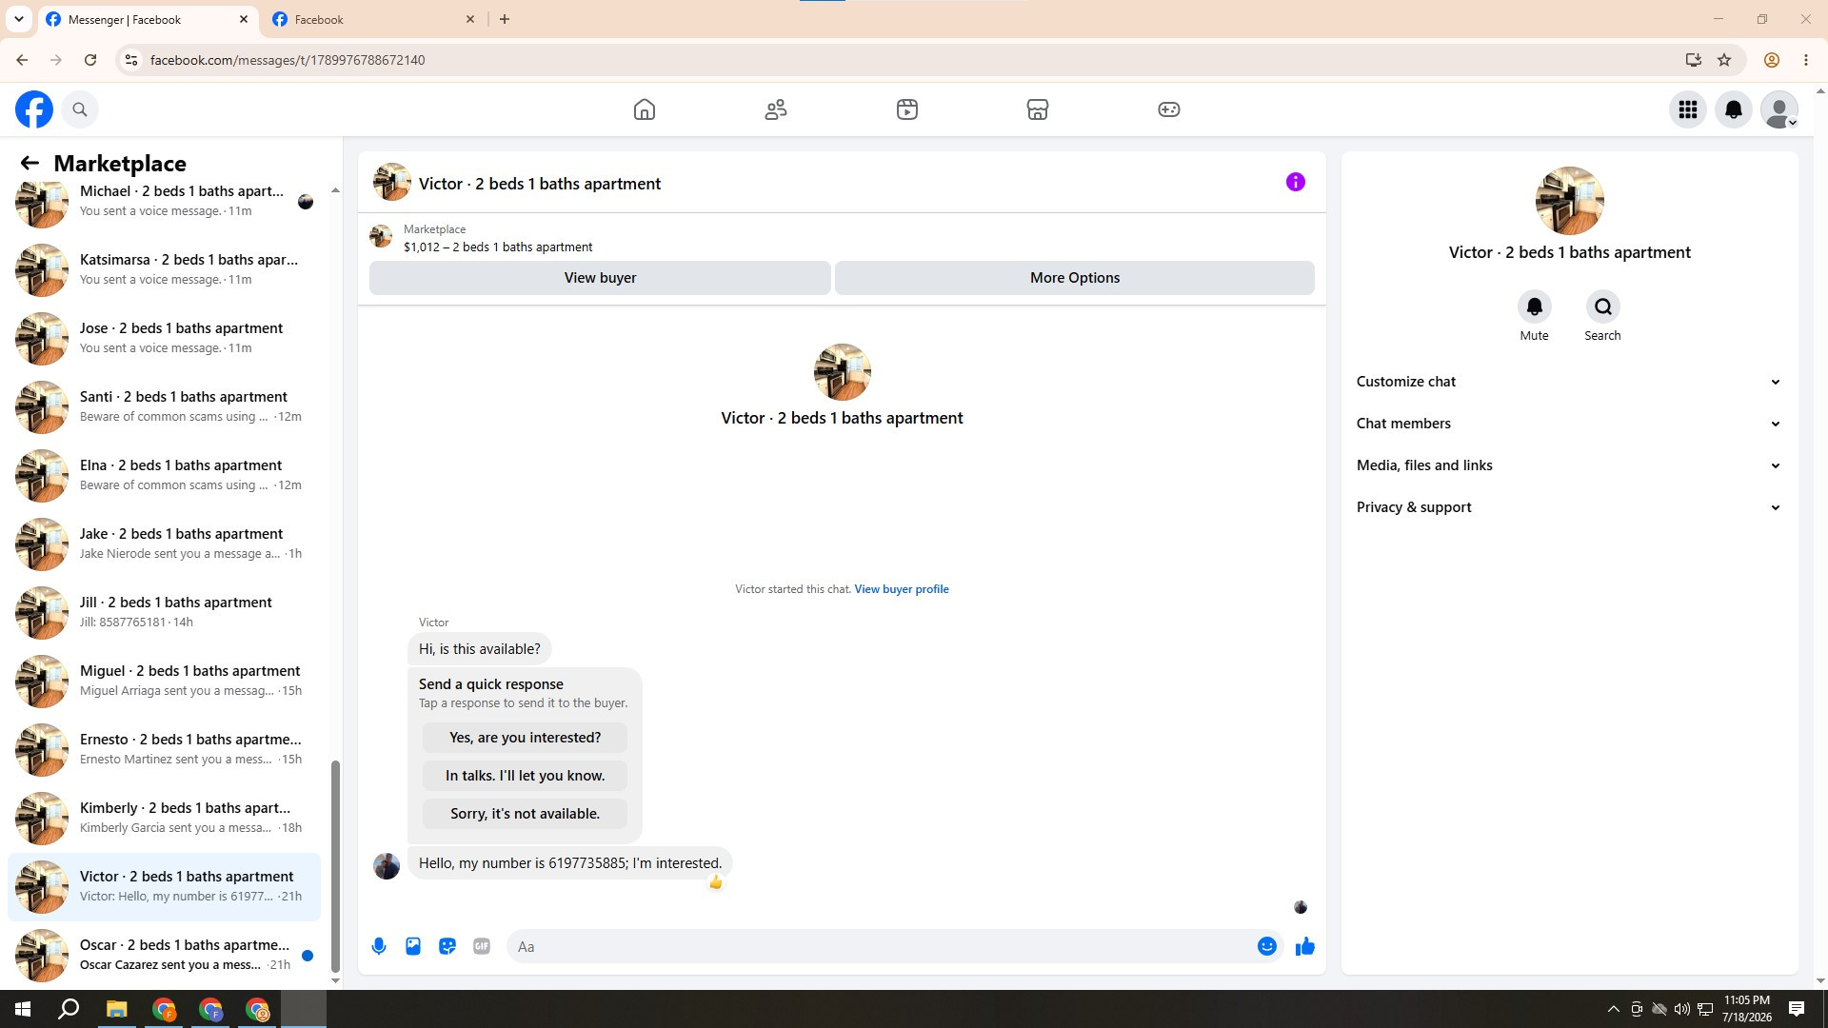Open Windows Start menu
Screen dimensions: 1828x1028
click(23, 1009)
